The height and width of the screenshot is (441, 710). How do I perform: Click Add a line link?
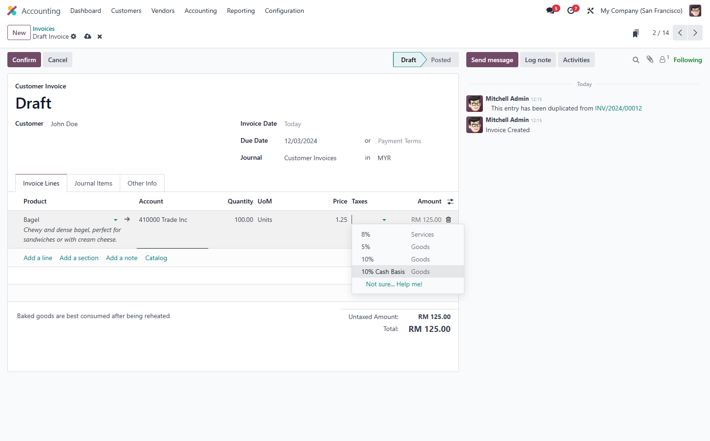(38, 258)
